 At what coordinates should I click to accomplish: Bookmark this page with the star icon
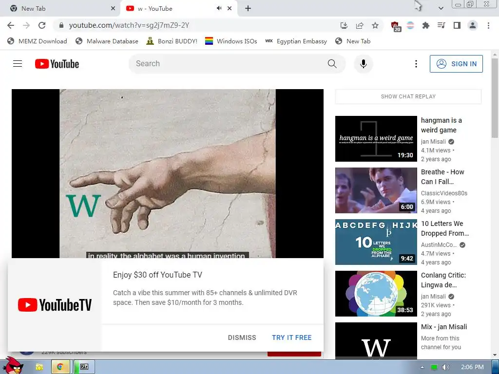(375, 25)
